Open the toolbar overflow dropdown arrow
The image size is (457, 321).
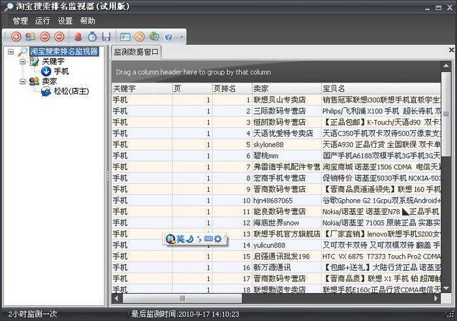(181, 37)
